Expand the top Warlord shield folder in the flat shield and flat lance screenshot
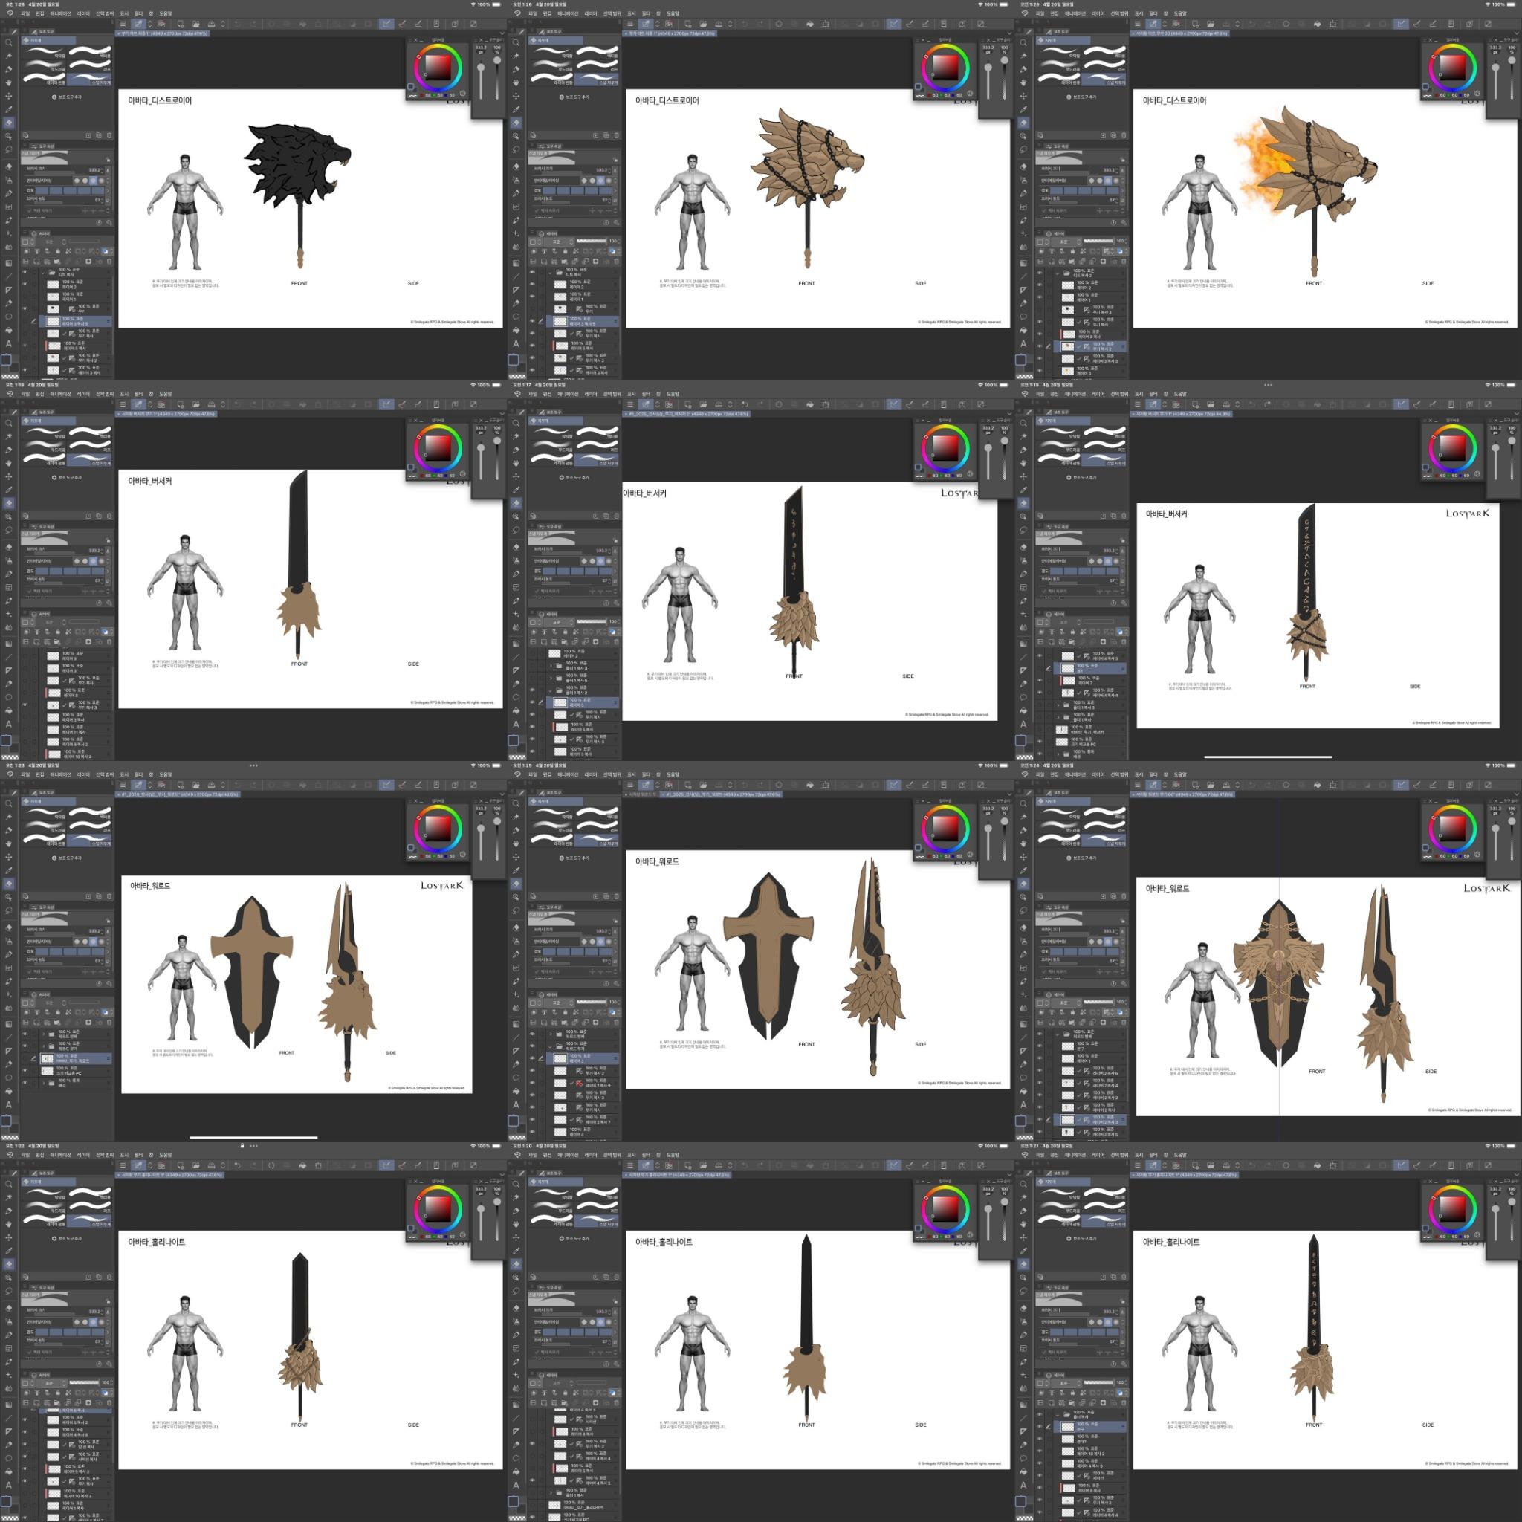 point(43,1034)
